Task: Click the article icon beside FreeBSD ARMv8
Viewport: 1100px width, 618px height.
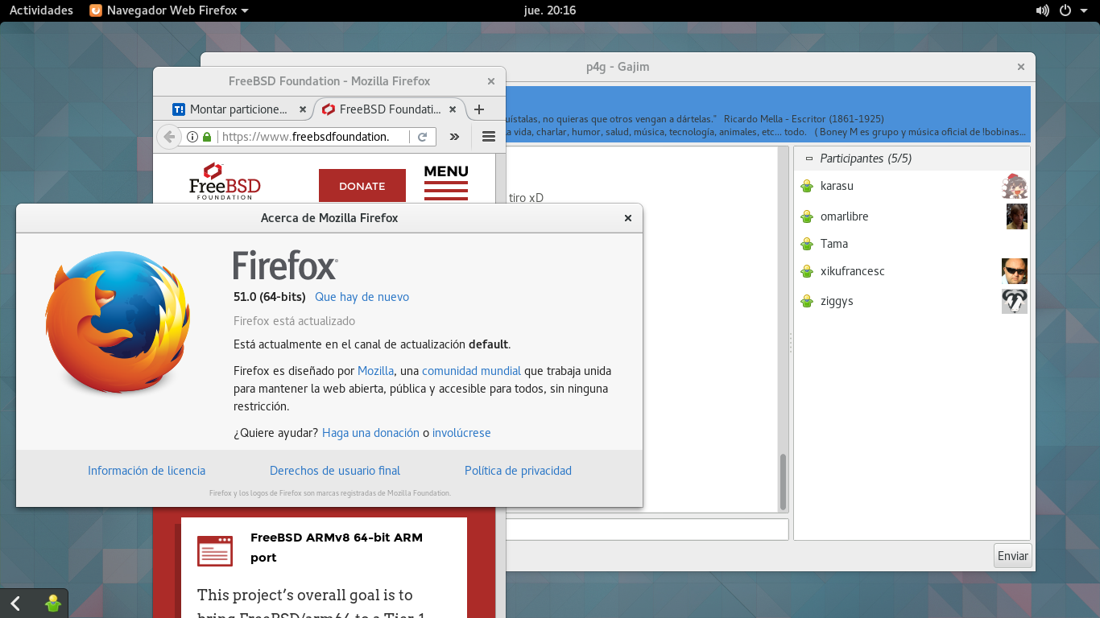Action: click(x=214, y=550)
